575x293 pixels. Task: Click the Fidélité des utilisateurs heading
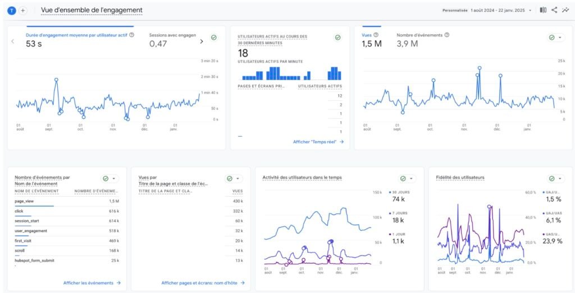(x=460, y=178)
